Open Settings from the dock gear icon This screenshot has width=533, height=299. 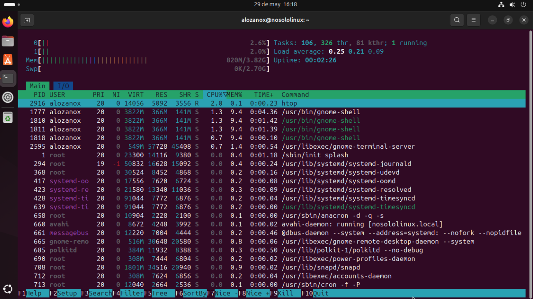tap(7, 97)
